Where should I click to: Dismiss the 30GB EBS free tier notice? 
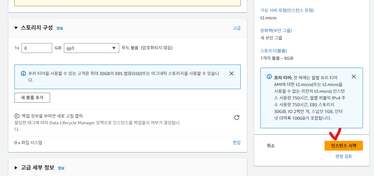(x=232, y=73)
